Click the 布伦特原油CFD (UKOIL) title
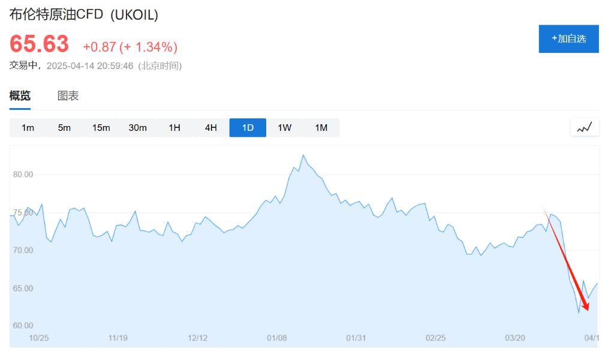Image resolution: width=614 pixels, height=356 pixels. tap(84, 15)
